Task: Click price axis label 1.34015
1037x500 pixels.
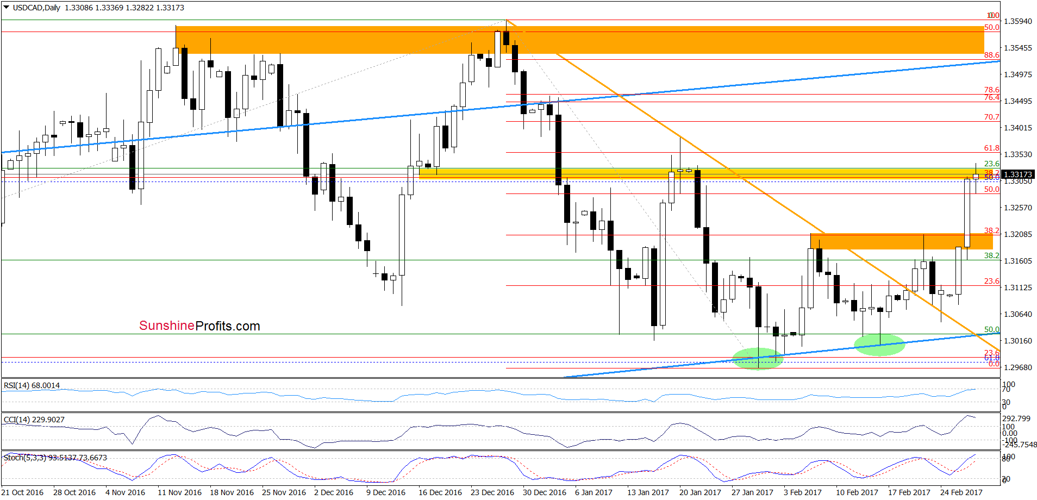Action: click(1017, 128)
